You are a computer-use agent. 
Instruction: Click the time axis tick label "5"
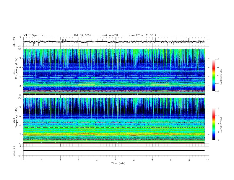(116, 160)
